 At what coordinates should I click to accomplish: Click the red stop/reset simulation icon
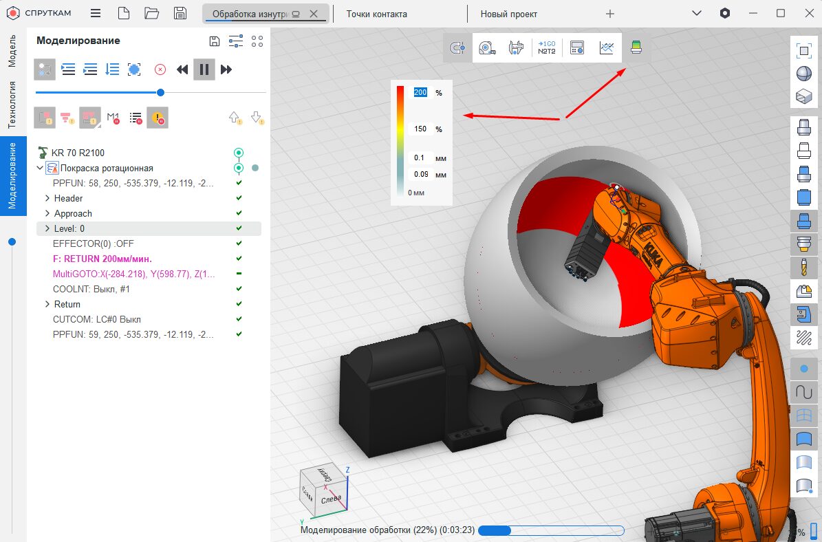point(160,69)
